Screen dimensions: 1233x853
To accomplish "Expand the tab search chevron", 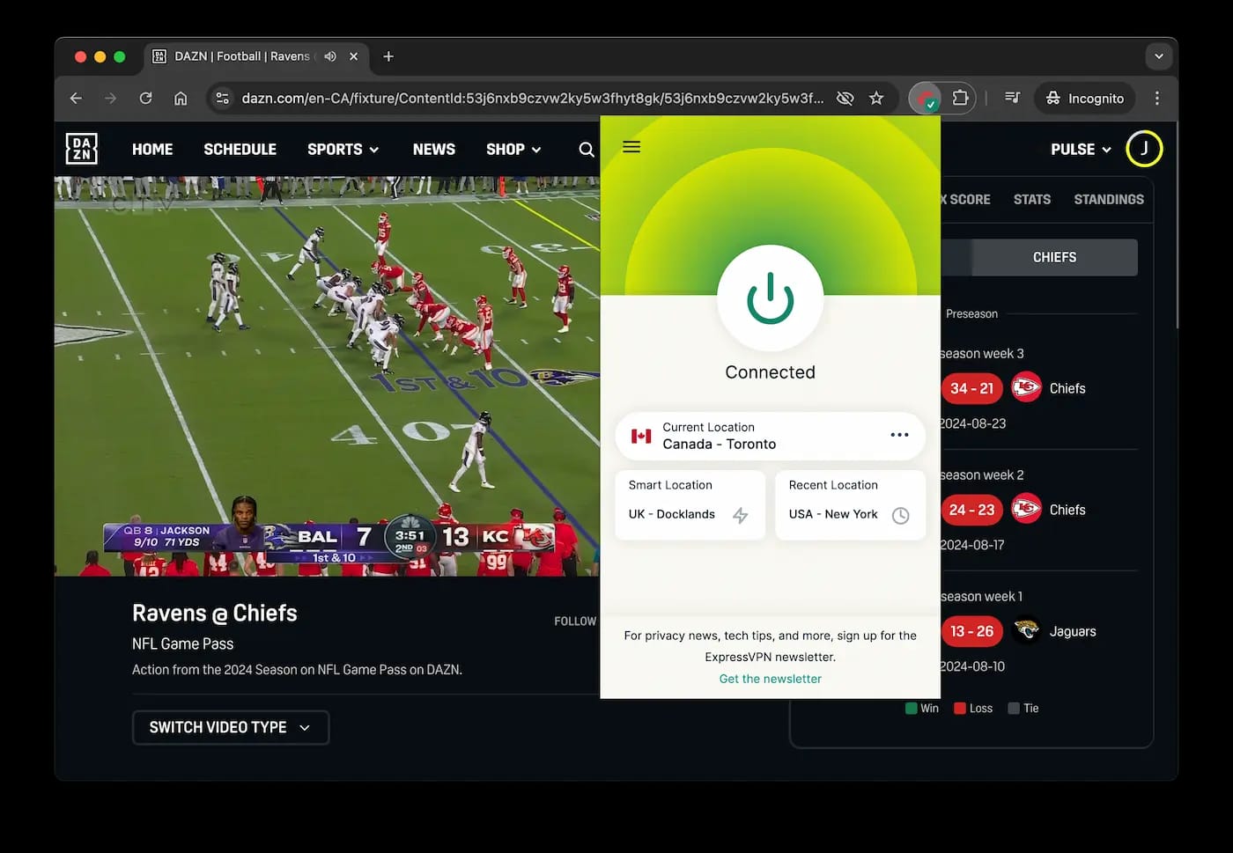I will click(1159, 56).
